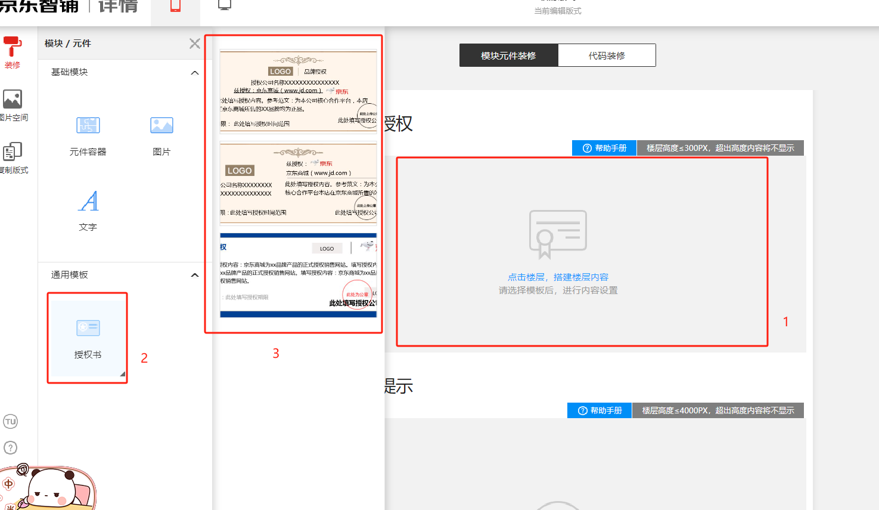Image resolution: width=879 pixels, height=510 pixels.
Task: Click 点击楼层,搭建楼层内容 link
Action: click(x=558, y=277)
